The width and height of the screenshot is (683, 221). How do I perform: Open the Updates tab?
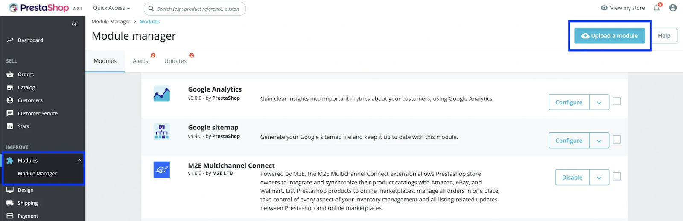(175, 61)
